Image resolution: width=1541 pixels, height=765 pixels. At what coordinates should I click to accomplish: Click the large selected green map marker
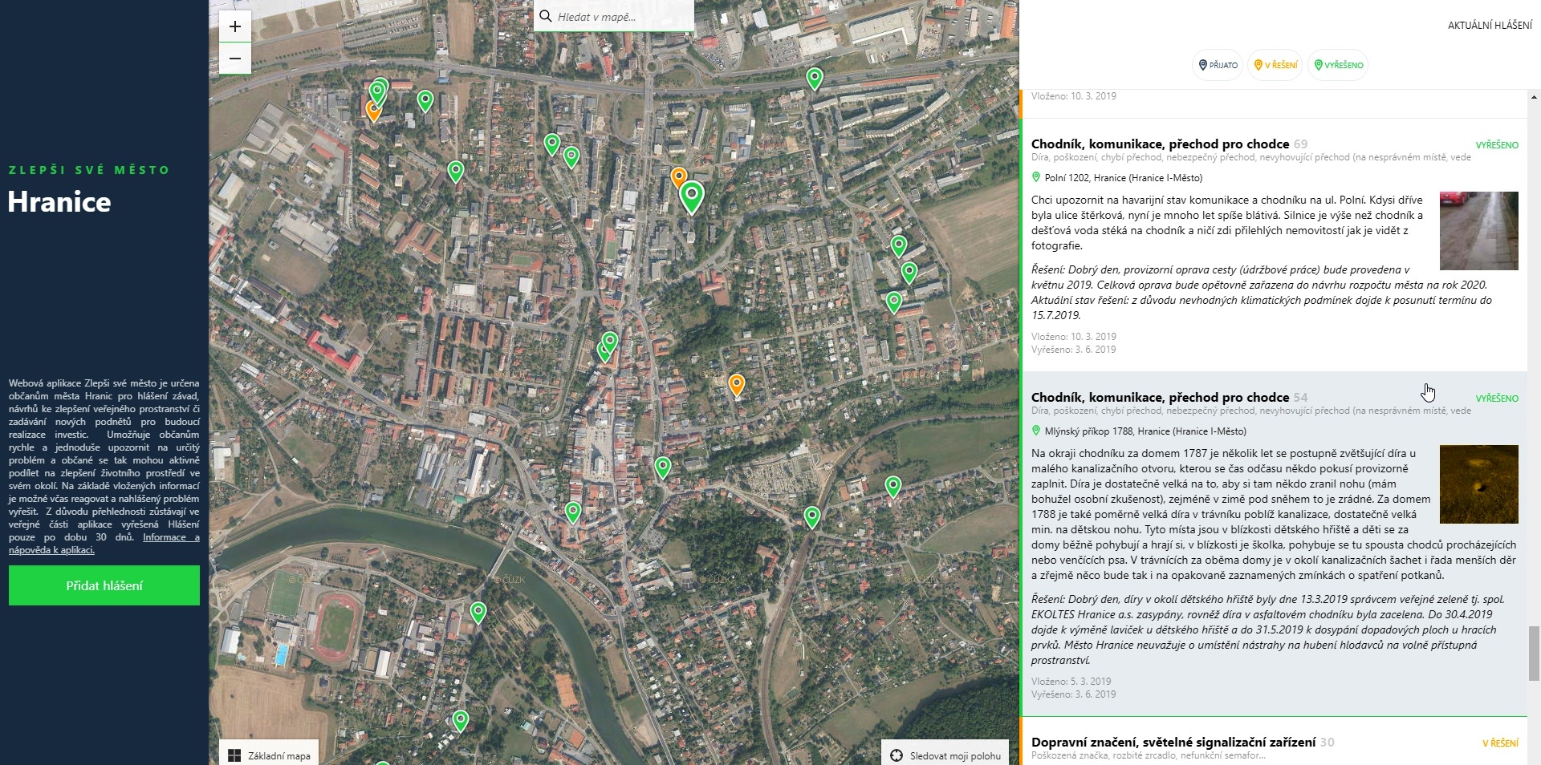click(692, 196)
